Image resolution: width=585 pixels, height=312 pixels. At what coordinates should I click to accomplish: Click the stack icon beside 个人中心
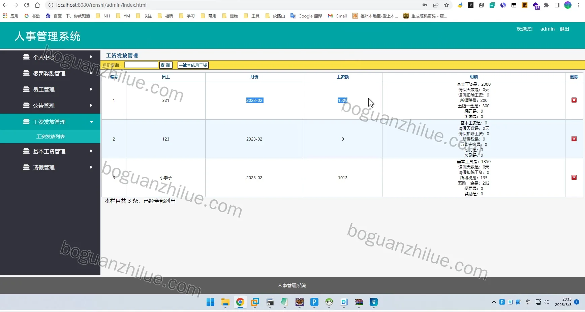point(26,57)
